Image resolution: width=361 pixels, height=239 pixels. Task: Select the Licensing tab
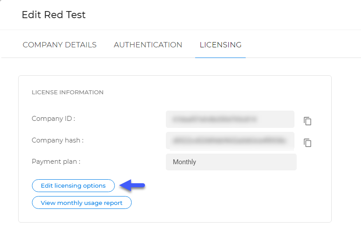(220, 45)
